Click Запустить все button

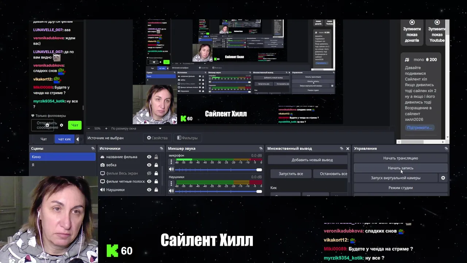click(x=291, y=174)
